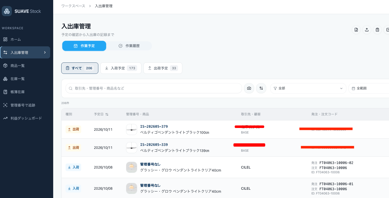Click the SUAVE Stock logo icon
Viewport: 389px width, 198px height.
click(x=7, y=11)
